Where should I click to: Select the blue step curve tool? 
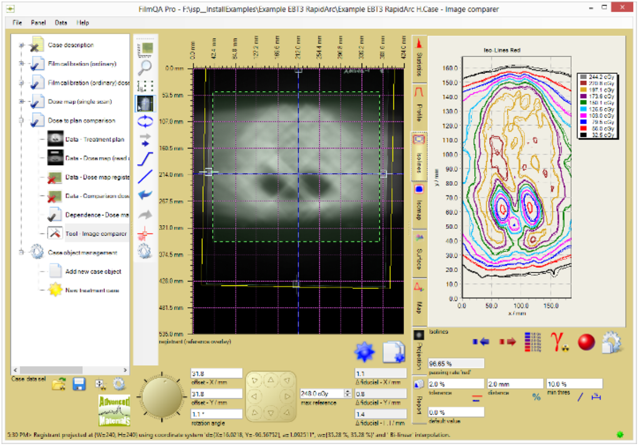coord(145,159)
